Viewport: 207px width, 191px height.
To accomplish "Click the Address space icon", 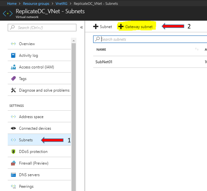I will pos(13,117).
